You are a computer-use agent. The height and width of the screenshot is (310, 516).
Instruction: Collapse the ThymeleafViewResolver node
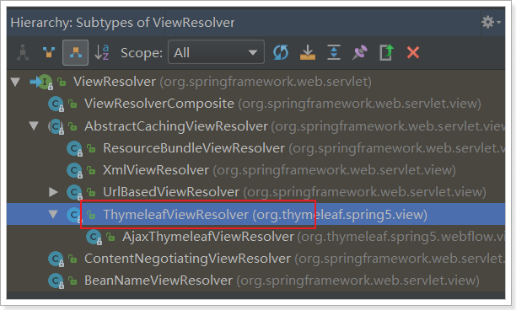(x=53, y=214)
